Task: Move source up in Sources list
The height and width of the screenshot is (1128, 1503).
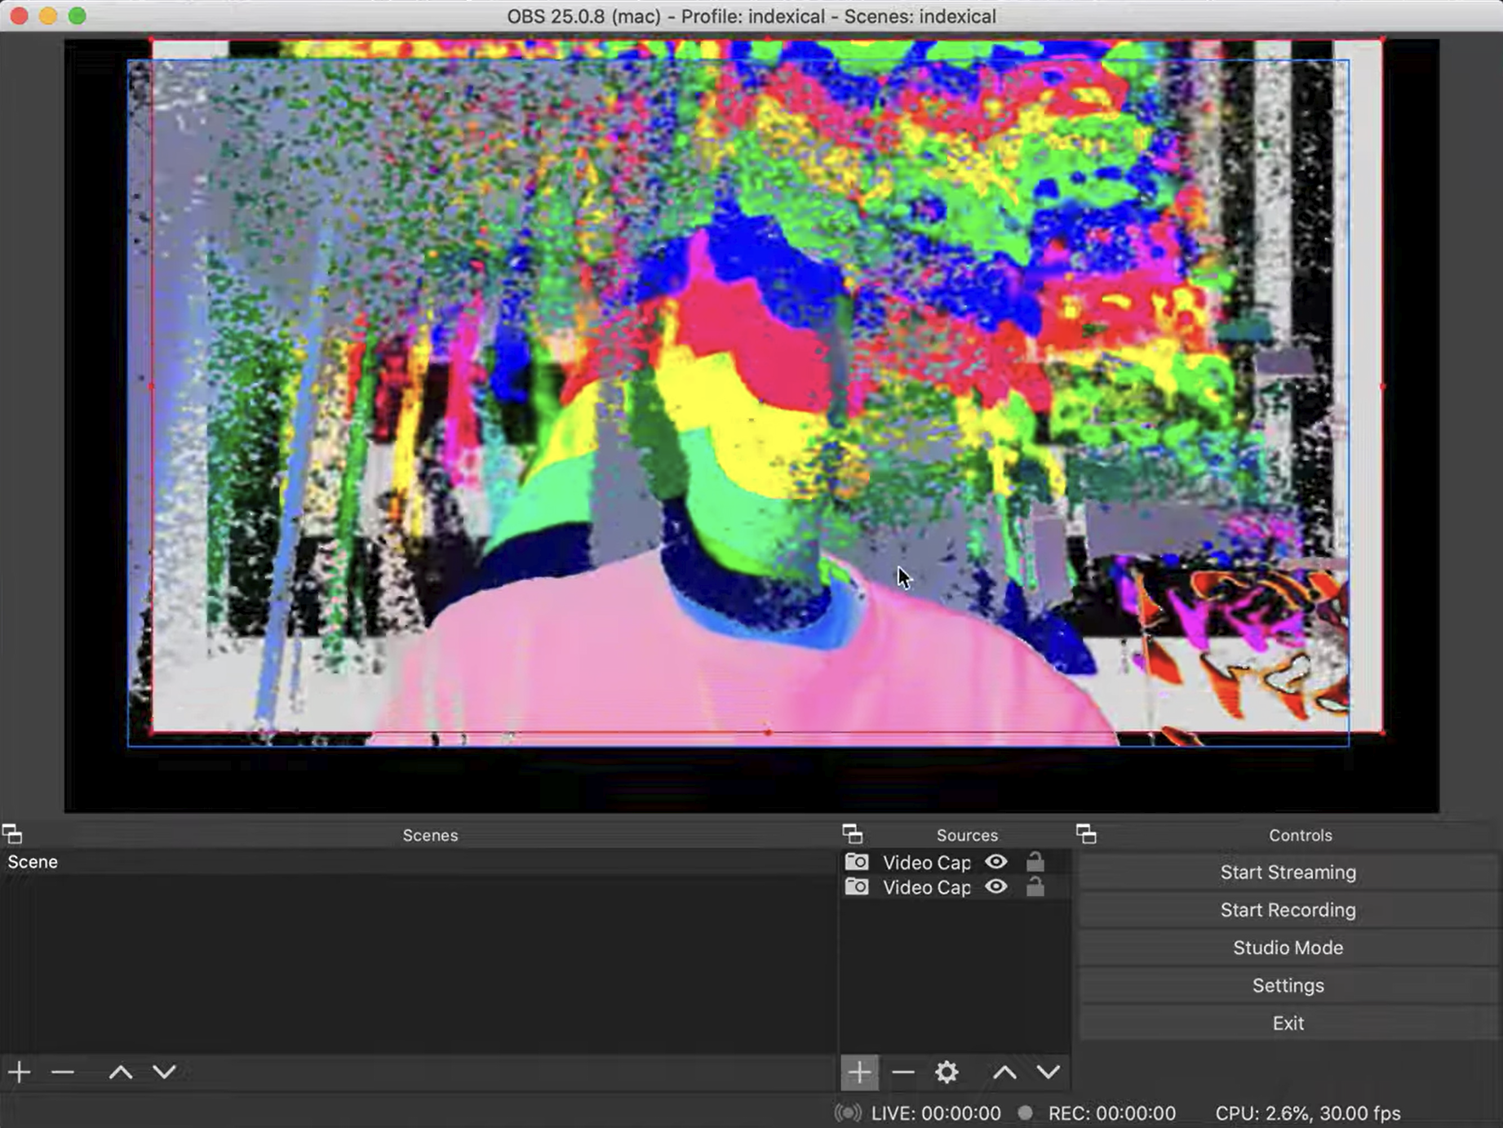Action: 1004,1072
